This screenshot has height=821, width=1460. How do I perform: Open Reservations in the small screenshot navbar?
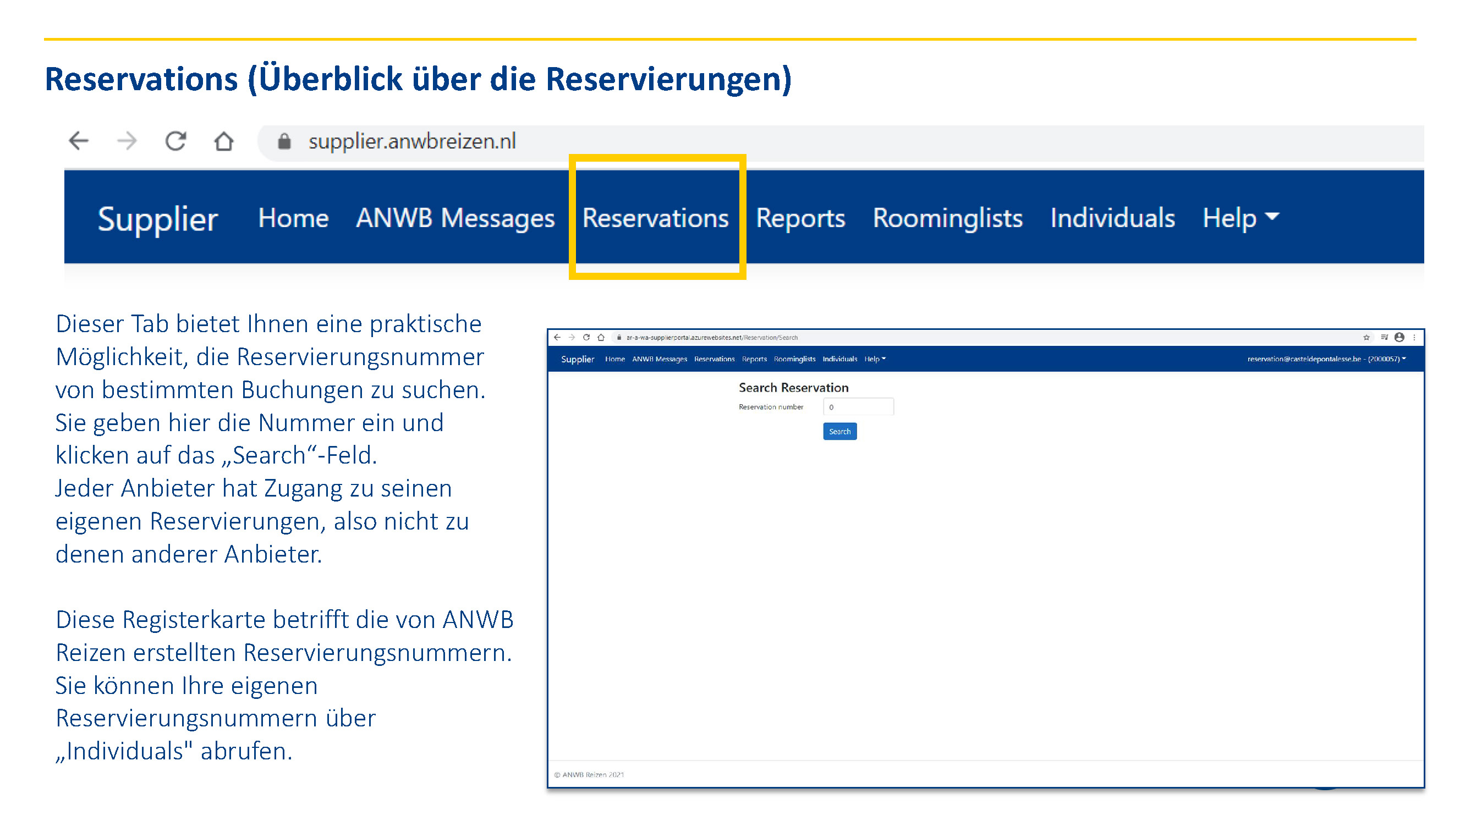click(x=714, y=359)
